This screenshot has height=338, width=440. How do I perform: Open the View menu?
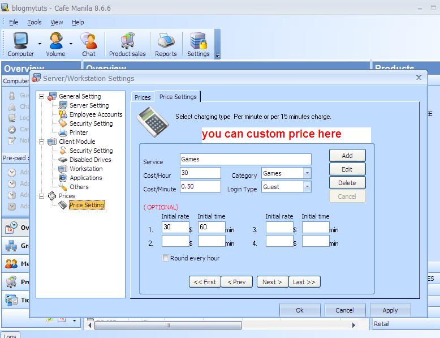57,22
